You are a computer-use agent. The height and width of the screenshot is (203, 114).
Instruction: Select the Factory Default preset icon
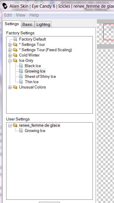[15, 39]
